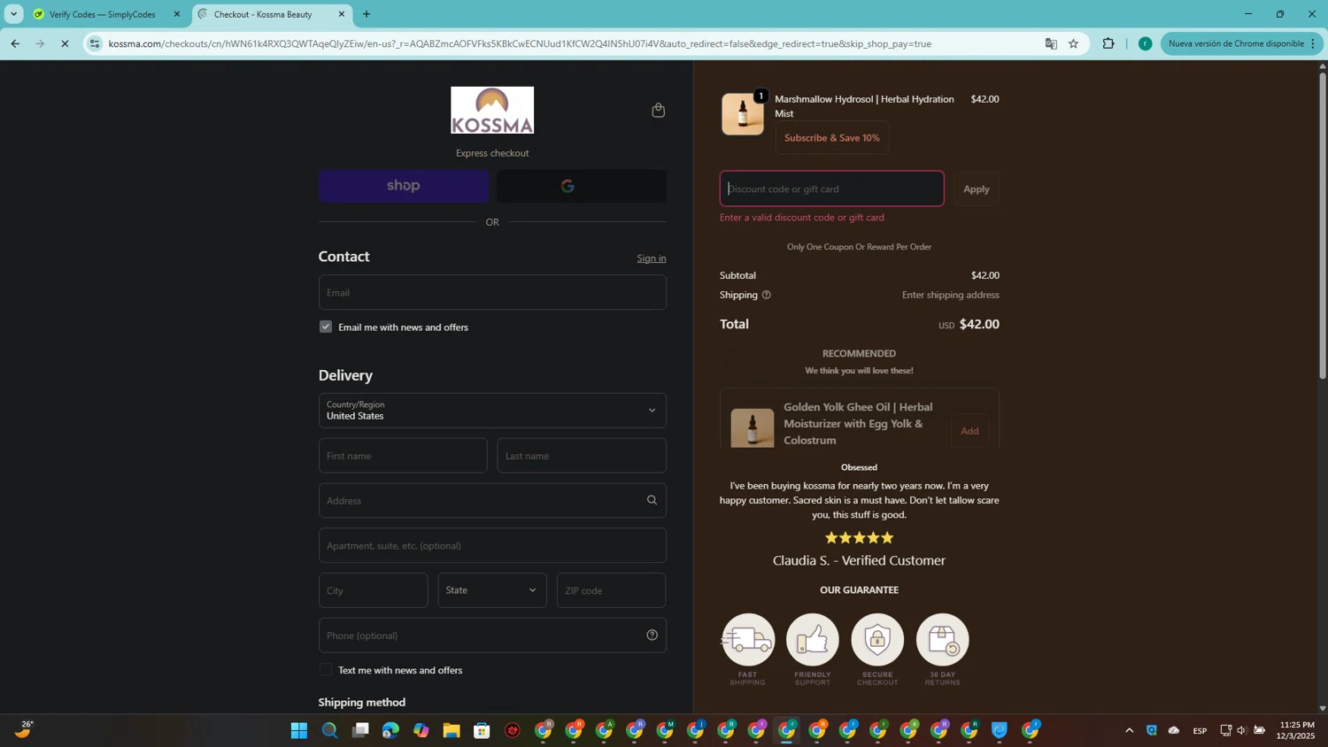This screenshot has height=747, width=1328.
Task: Click the translate page icon
Action: coord(1051,43)
